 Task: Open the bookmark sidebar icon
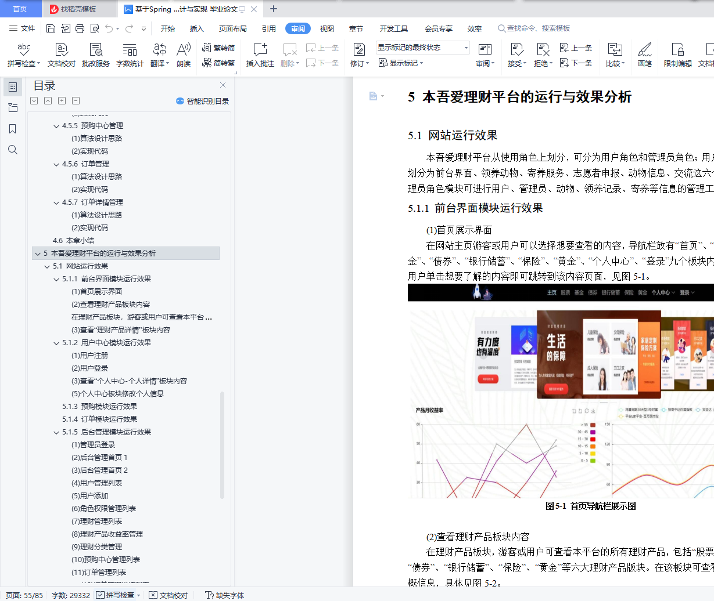(13, 129)
